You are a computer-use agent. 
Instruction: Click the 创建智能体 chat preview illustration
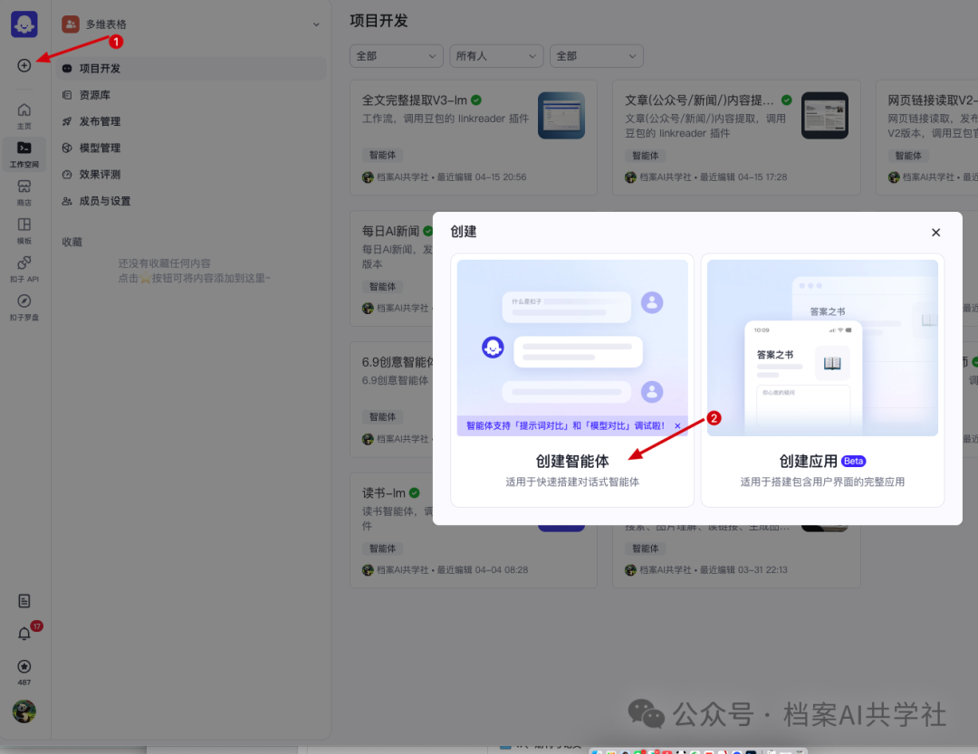click(572, 348)
